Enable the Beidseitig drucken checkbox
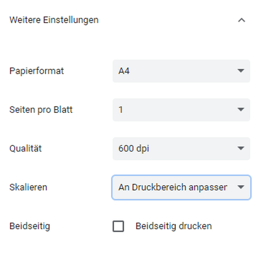 point(118,226)
